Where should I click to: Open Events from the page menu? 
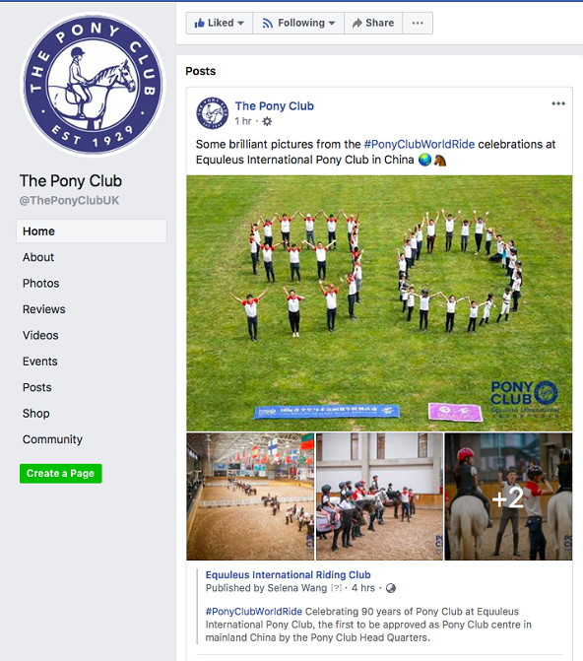(40, 362)
